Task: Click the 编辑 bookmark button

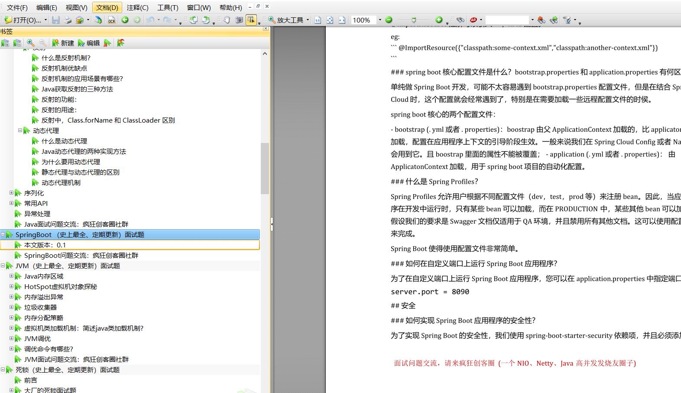Action: [x=89, y=43]
